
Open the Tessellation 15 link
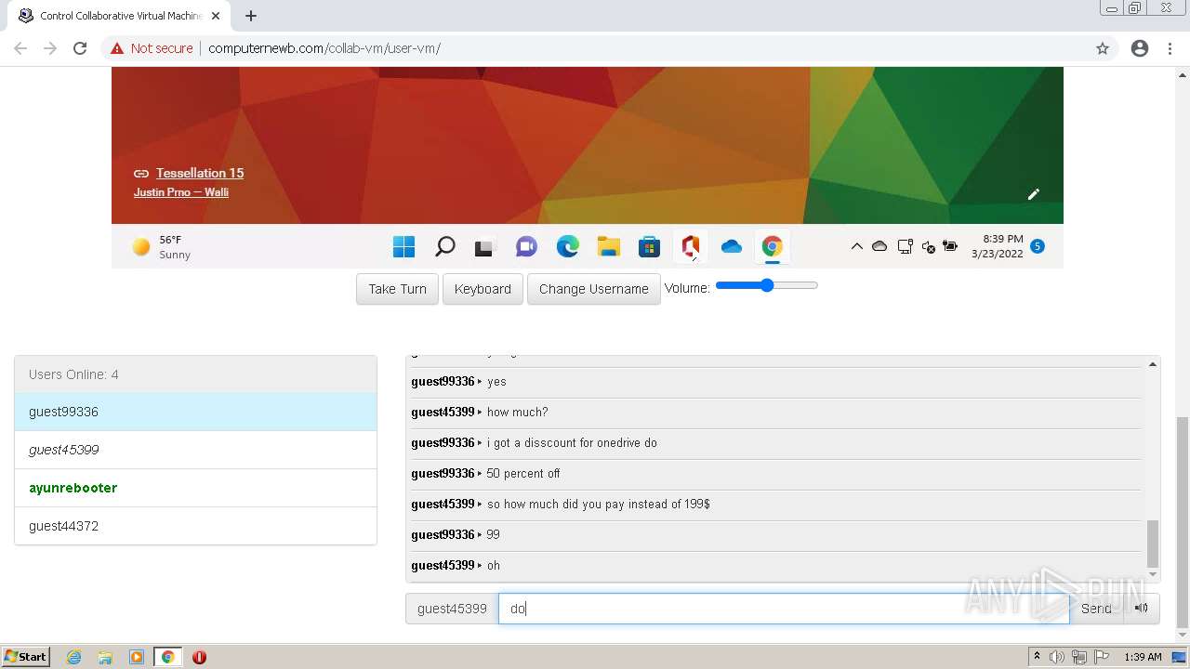coord(200,173)
